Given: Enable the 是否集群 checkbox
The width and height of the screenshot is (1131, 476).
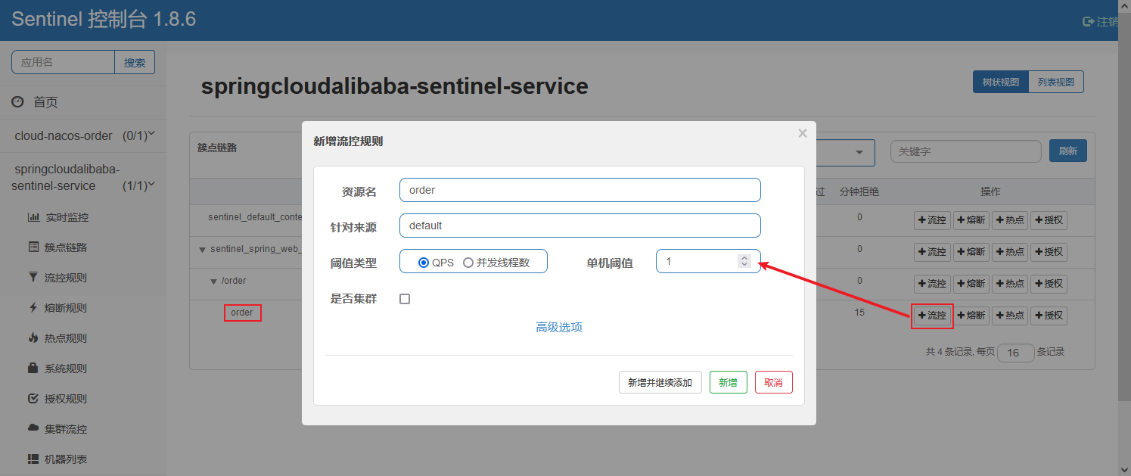Looking at the screenshot, I should coord(405,299).
